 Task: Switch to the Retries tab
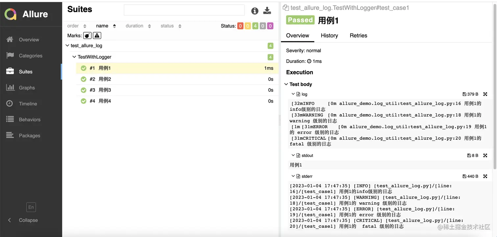pos(358,35)
